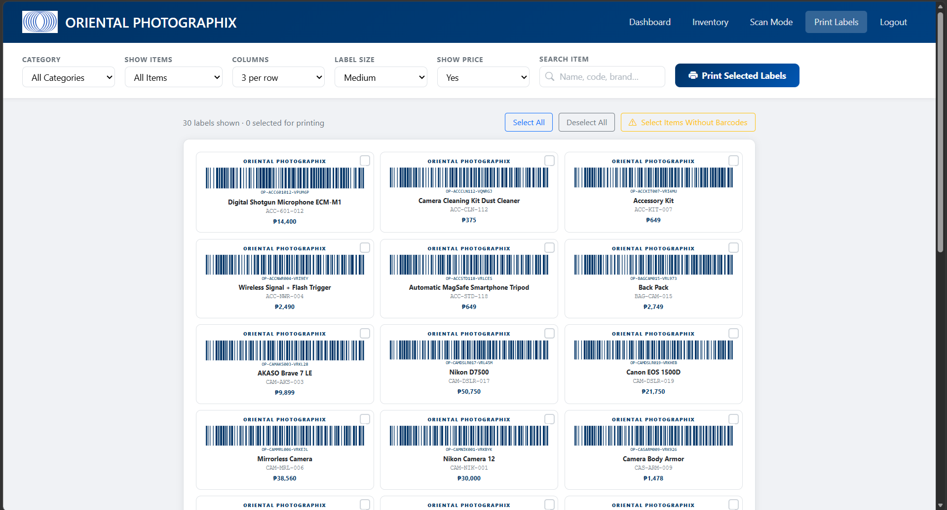The width and height of the screenshot is (947, 510).
Task: Click the item code "ACC-STD-118"
Action: point(469,297)
